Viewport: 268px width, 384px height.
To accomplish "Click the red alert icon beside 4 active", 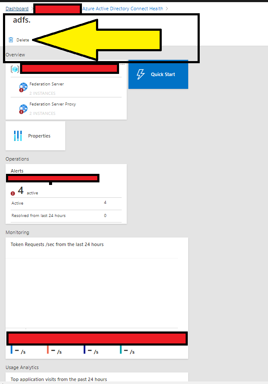I will tap(13, 193).
